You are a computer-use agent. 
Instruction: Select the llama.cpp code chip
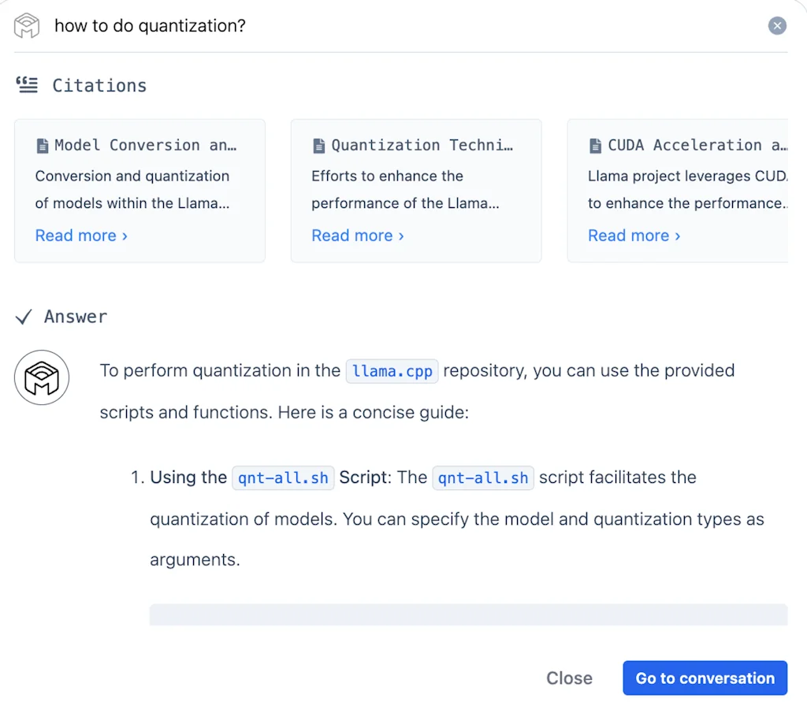392,370
